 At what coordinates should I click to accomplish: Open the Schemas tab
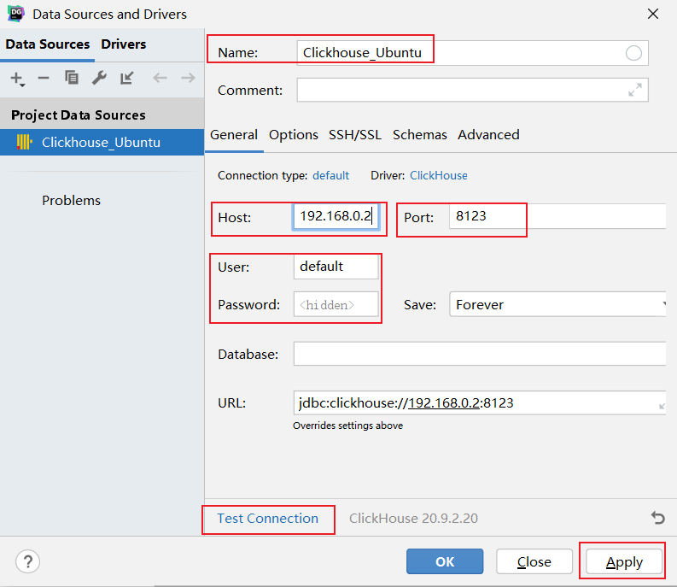(x=420, y=135)
